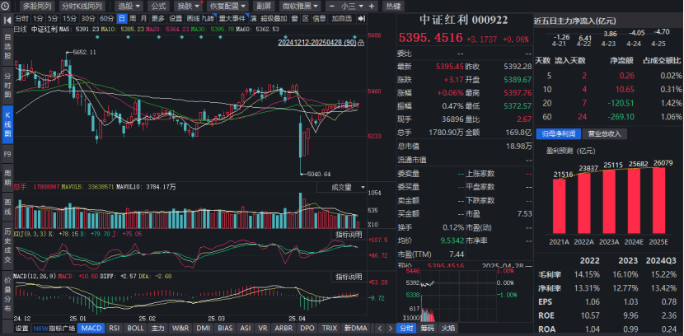Open the 换肤 skin dropdown

(x=188, y=7)
